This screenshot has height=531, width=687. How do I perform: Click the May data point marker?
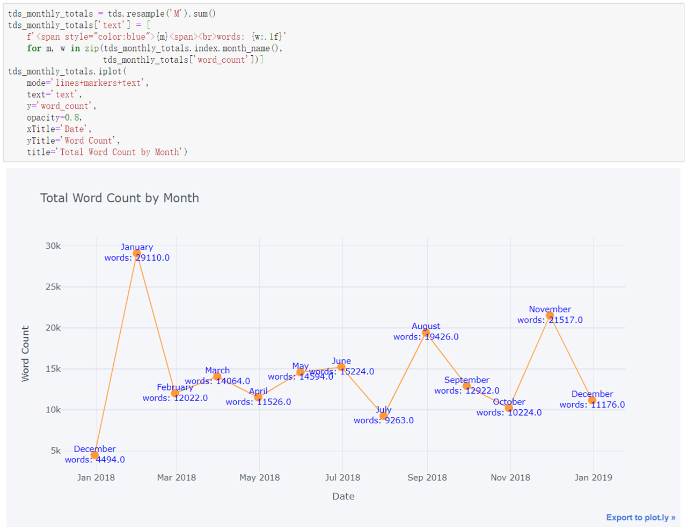point(299,371)
